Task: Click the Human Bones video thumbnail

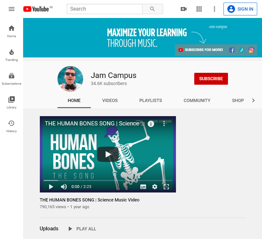Action: click(x=108, y=154)
